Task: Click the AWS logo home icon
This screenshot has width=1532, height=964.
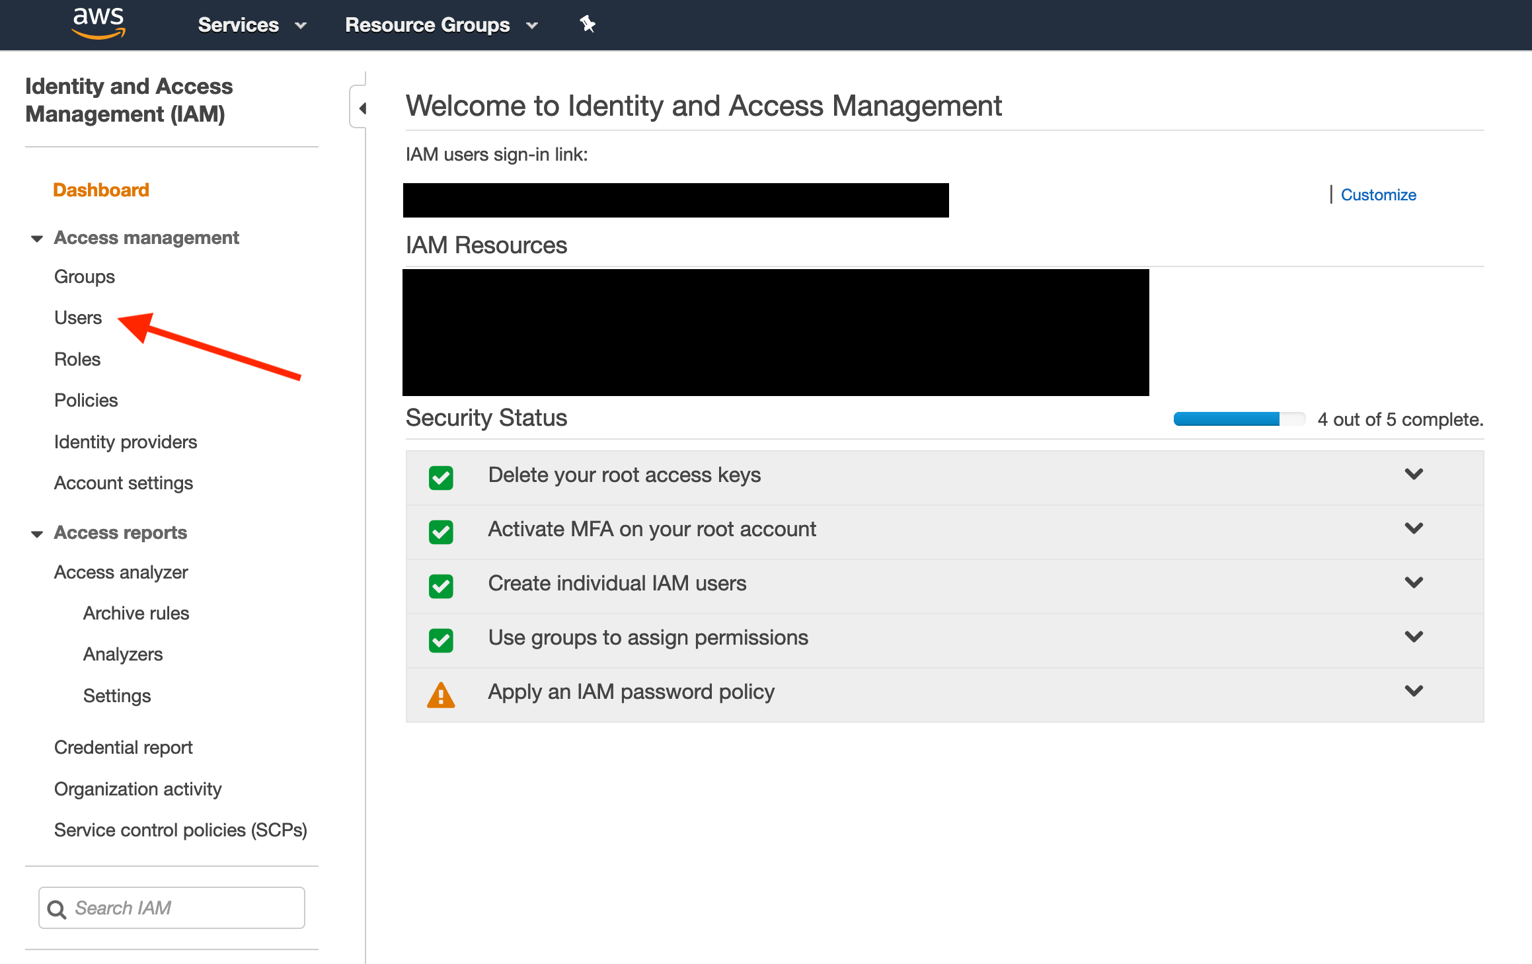Action: pos(98,24)
